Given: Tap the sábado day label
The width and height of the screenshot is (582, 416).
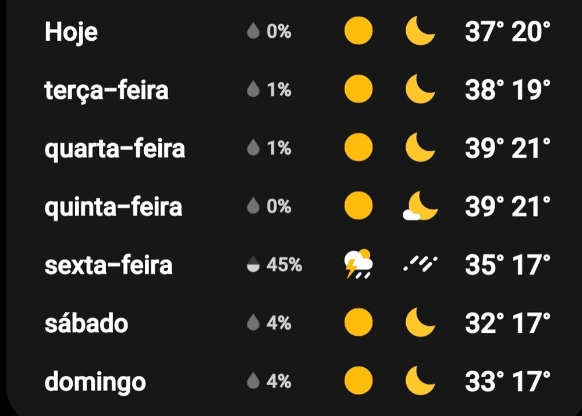Looking at the screenshot, I should [x=86, y=323].
